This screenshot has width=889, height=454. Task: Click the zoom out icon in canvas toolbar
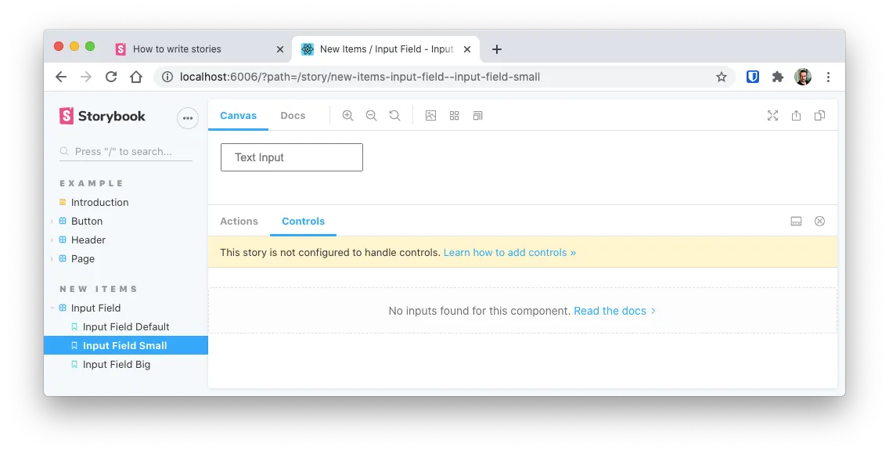coord(372,116)
